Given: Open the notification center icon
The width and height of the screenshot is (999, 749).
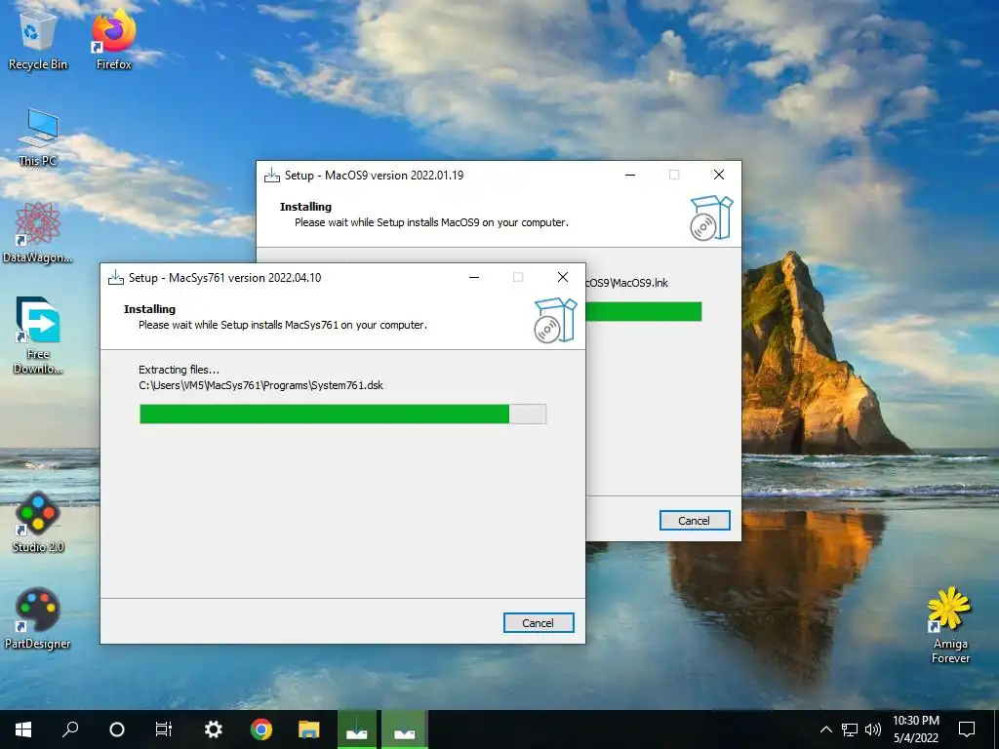Looking at the screenshot, I should [x=967, y=729].
